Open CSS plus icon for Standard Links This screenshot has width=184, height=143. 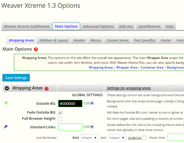92,127
